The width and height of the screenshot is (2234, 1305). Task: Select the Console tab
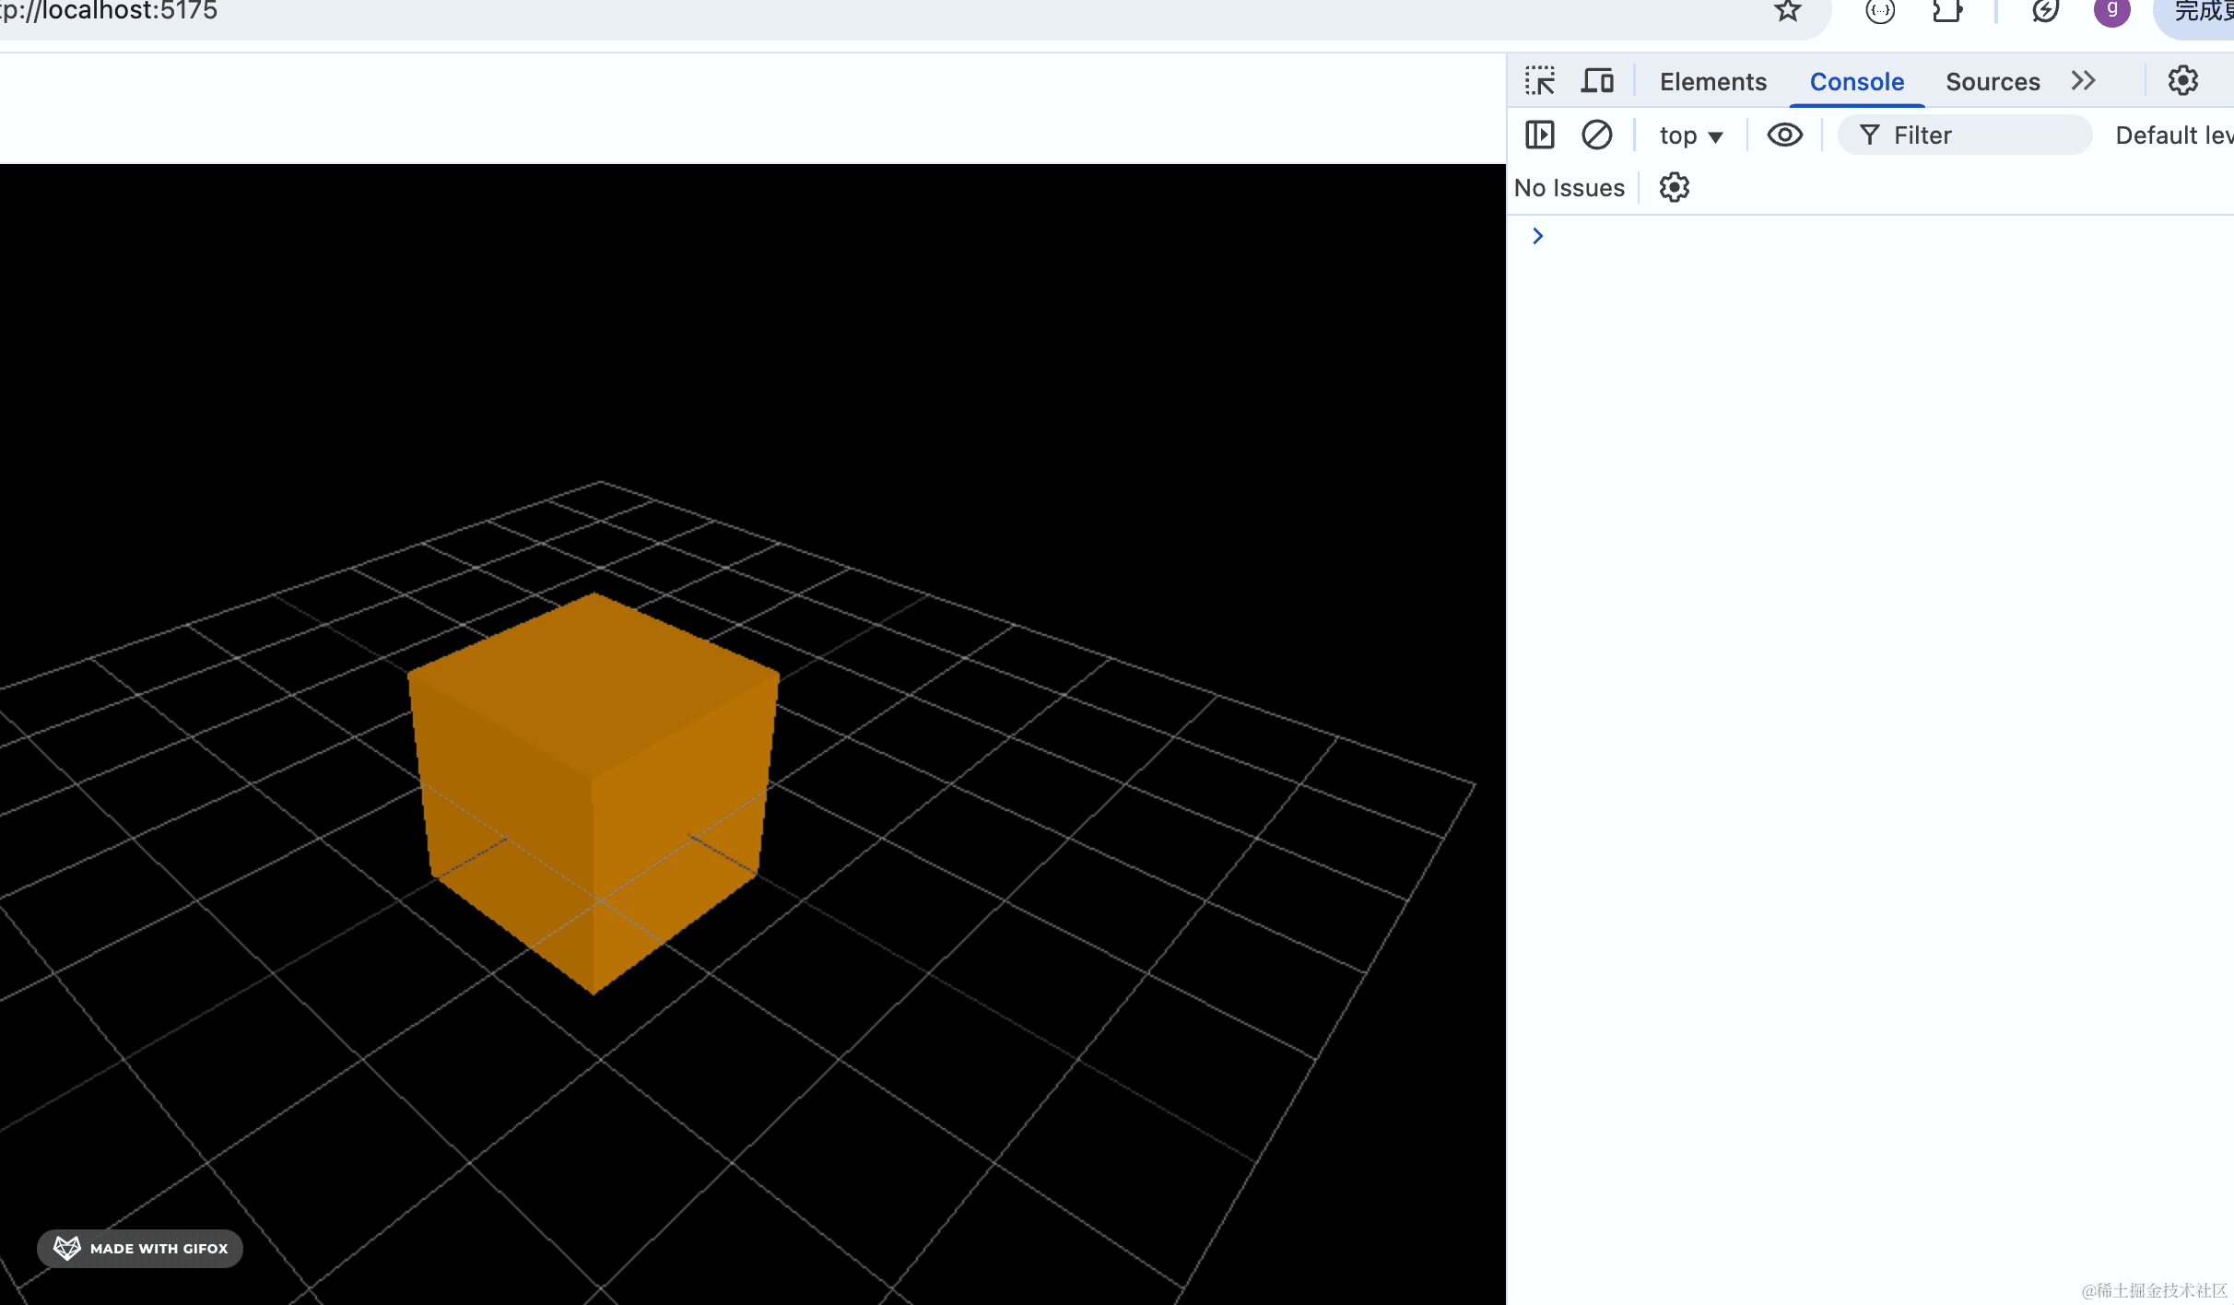(x=1856, y=81)
